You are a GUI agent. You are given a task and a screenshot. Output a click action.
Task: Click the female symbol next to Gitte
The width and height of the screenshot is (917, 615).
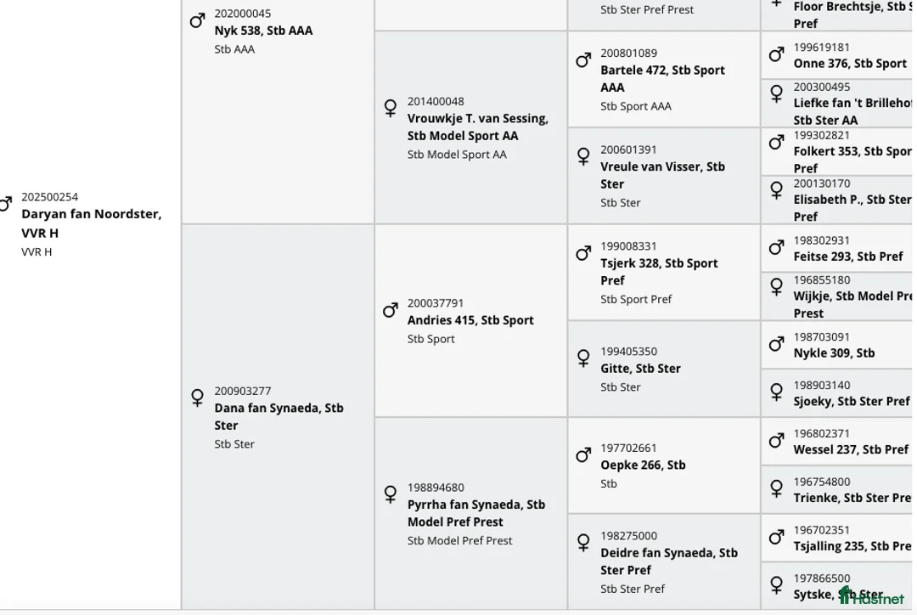click(x=583, y=358)
